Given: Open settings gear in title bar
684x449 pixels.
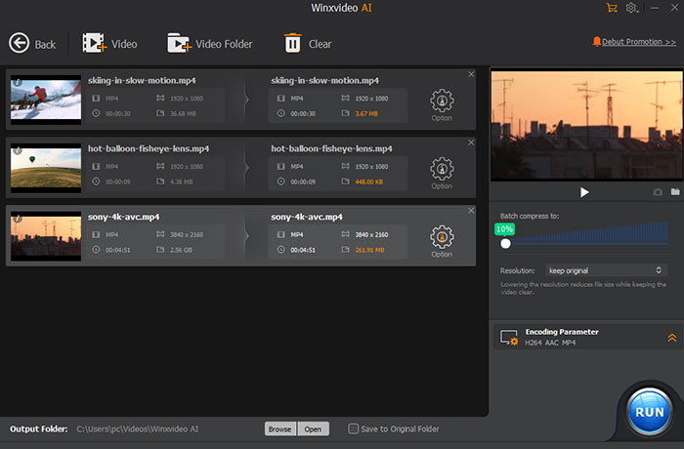Looking at the screenshot, I should coord(631,8).
